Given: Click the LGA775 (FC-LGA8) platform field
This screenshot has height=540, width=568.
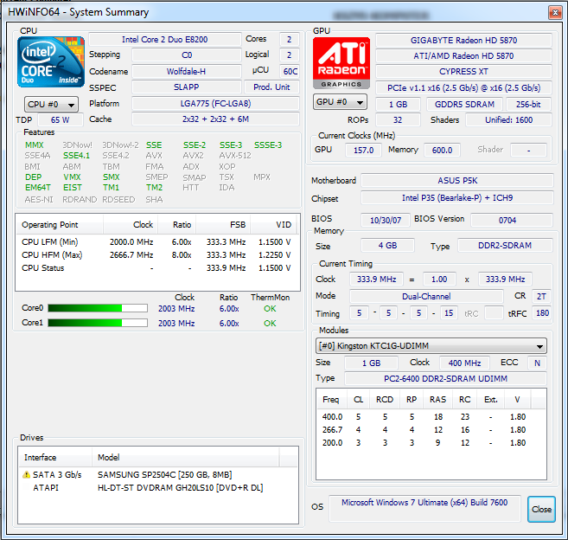Looking at the screenshot, I should 215,104.
